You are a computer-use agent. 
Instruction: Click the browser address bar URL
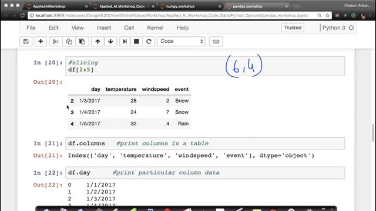point(172,15)
